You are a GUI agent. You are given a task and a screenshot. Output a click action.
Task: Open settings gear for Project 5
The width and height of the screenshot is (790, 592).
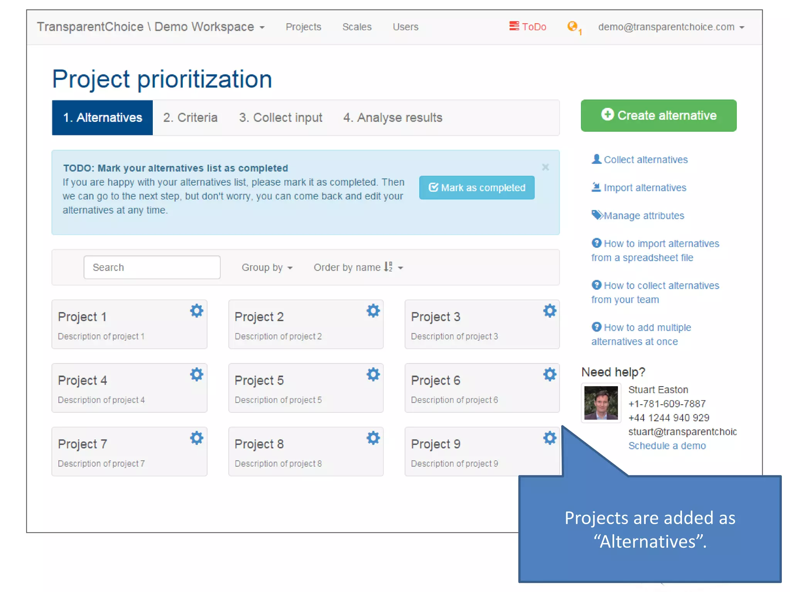point(373,374)
